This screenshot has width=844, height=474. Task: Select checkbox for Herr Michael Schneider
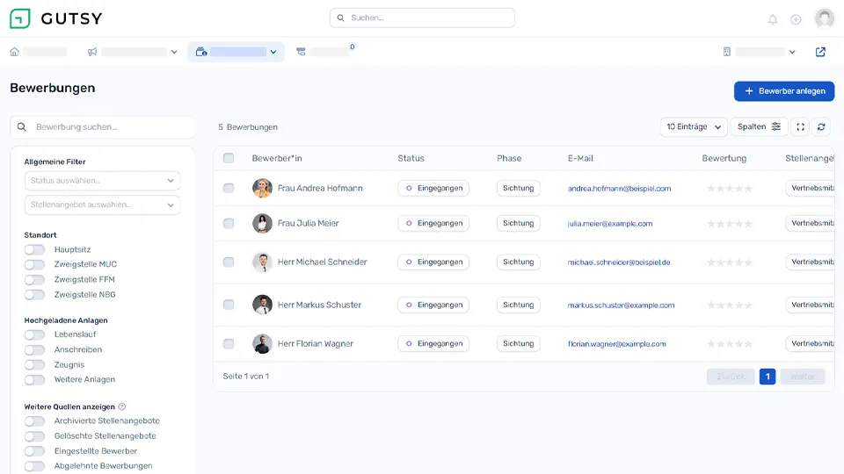click(x=229, y=262)
